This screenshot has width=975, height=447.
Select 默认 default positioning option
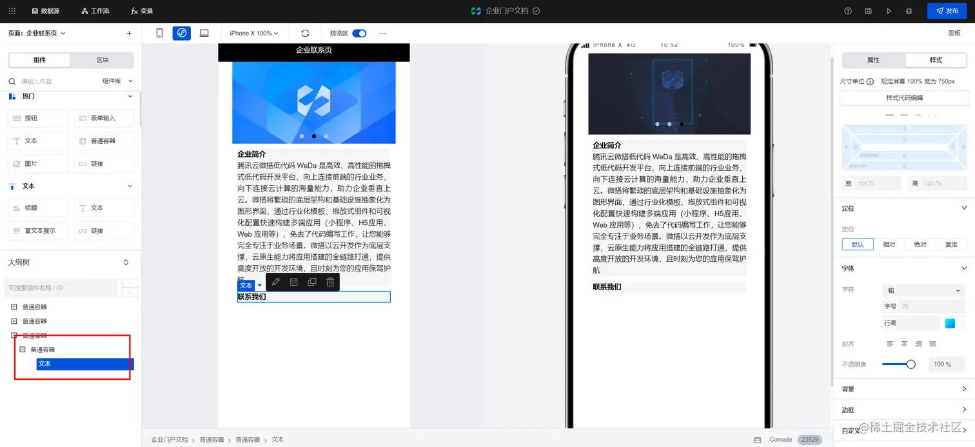(858, 244)
